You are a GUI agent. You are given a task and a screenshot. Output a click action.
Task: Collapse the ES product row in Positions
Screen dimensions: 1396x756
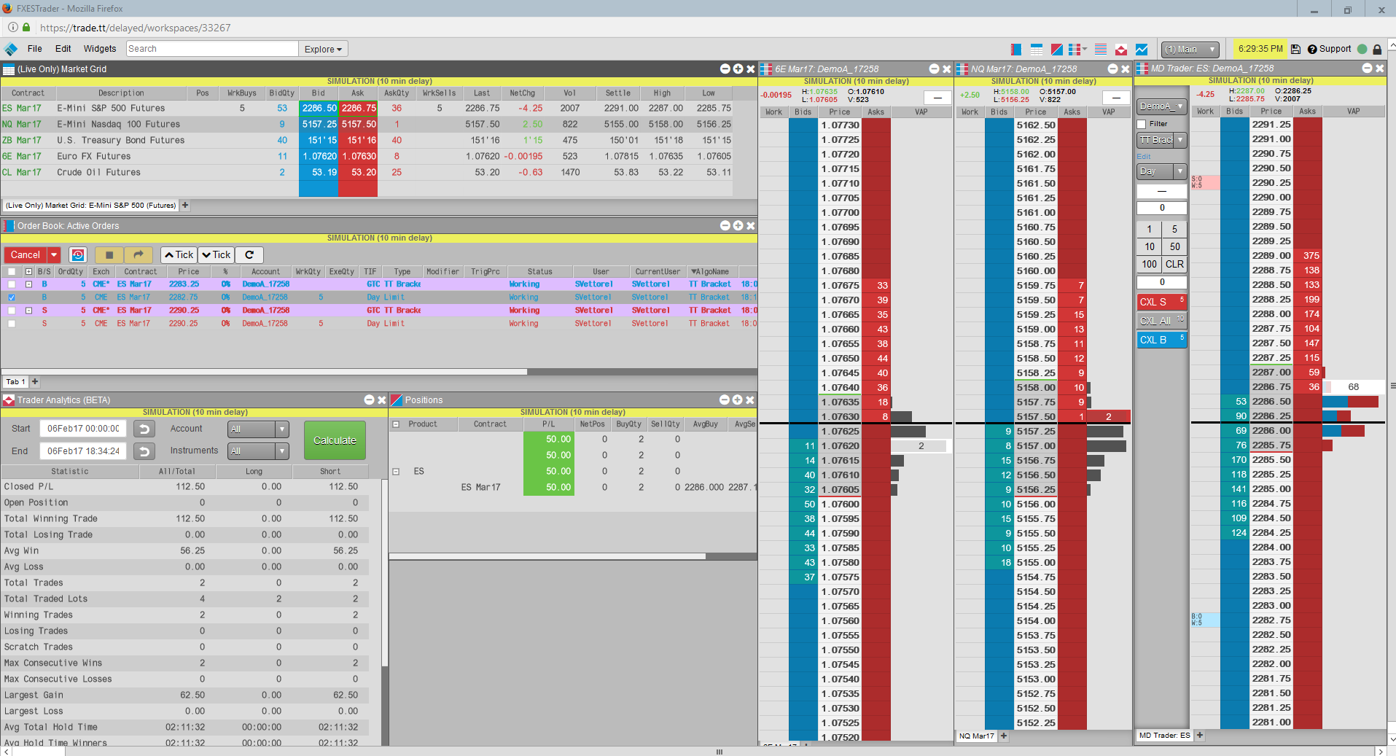pos(396,472)
